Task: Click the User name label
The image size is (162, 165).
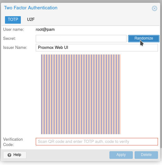Action: (14, 30)
